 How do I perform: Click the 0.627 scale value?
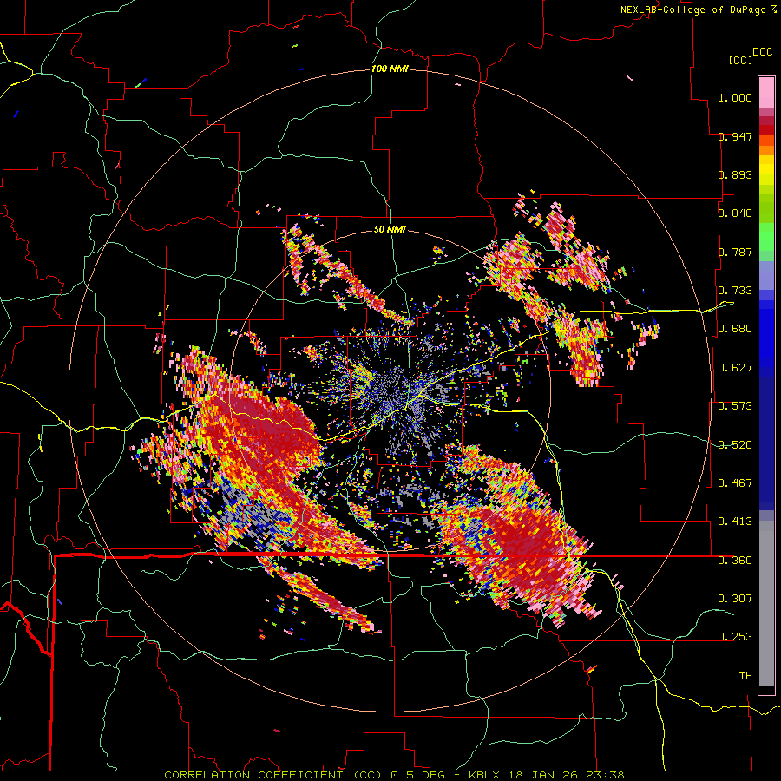point(735,368)
